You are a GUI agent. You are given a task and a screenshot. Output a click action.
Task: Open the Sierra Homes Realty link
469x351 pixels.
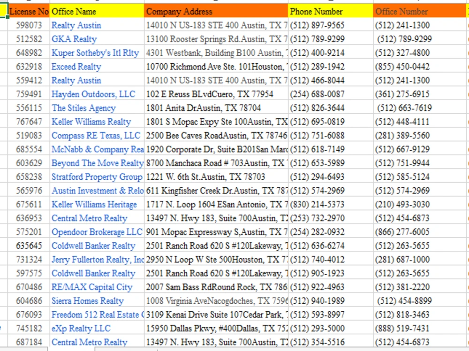(87, 301)
